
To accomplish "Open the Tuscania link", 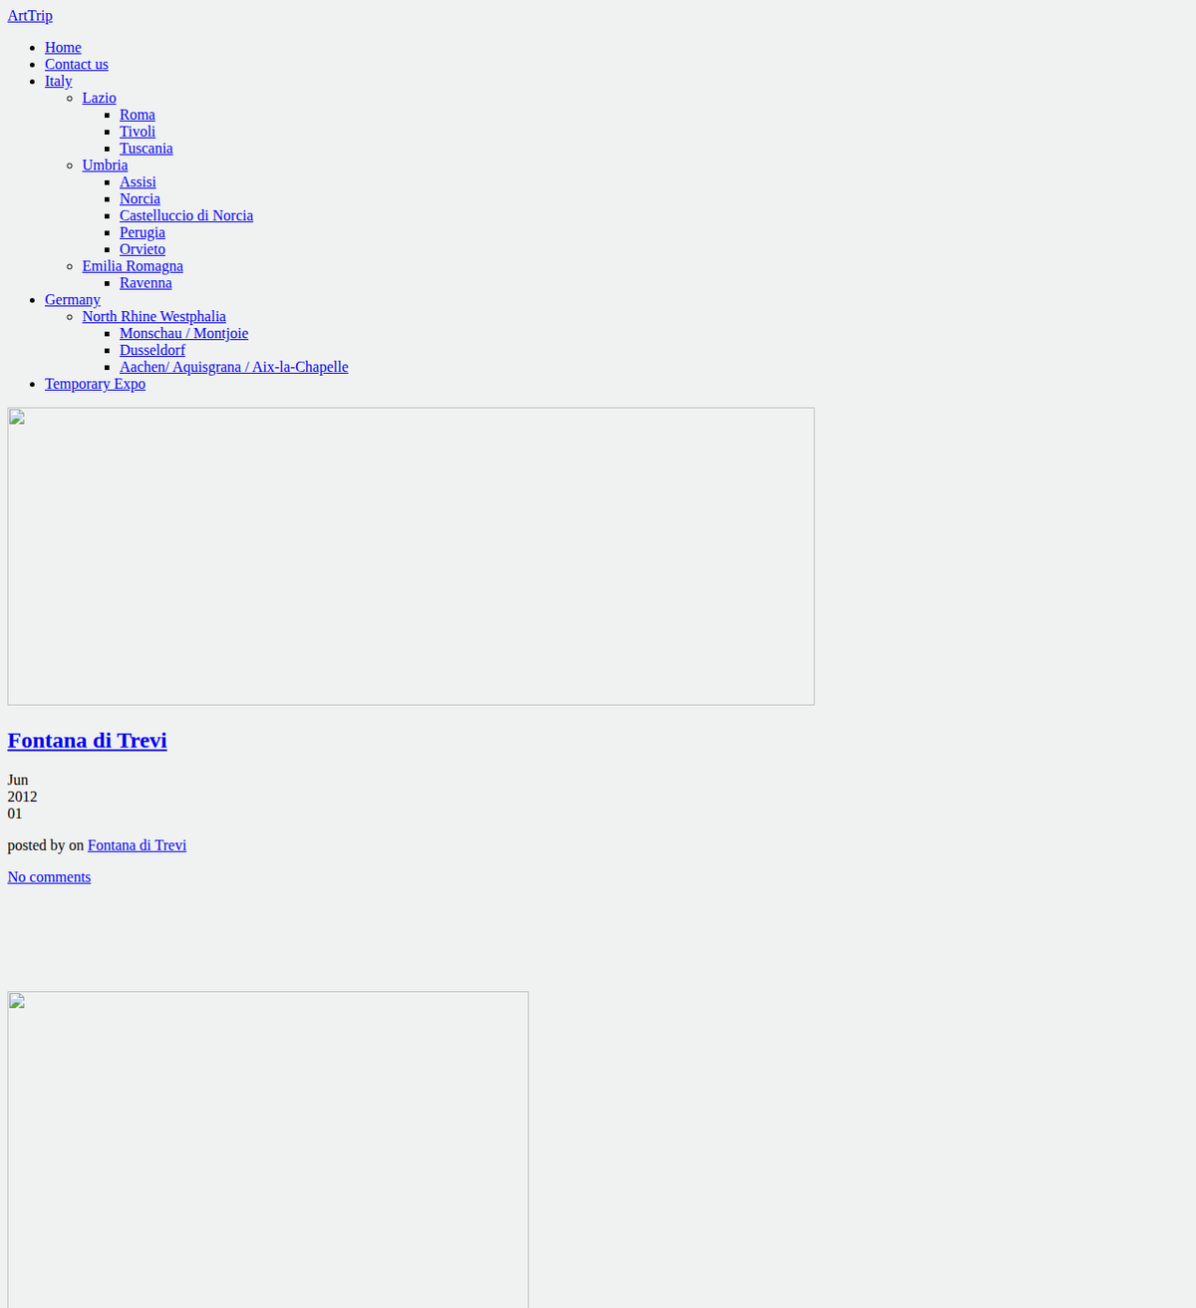I will (x=147, y=150).
